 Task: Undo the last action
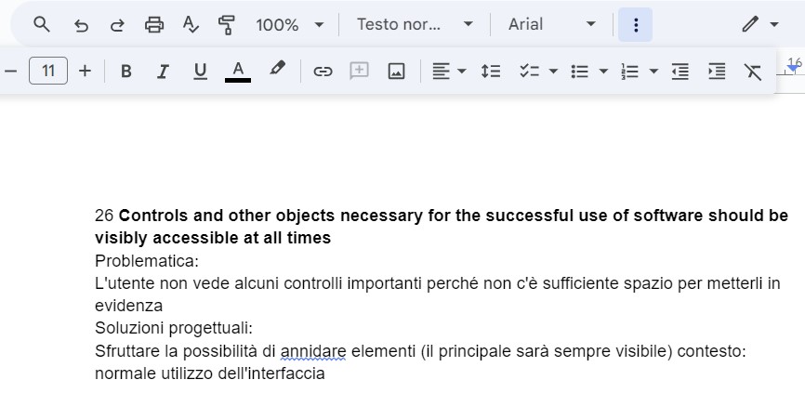pyautogui.click(x=81, y=25)
